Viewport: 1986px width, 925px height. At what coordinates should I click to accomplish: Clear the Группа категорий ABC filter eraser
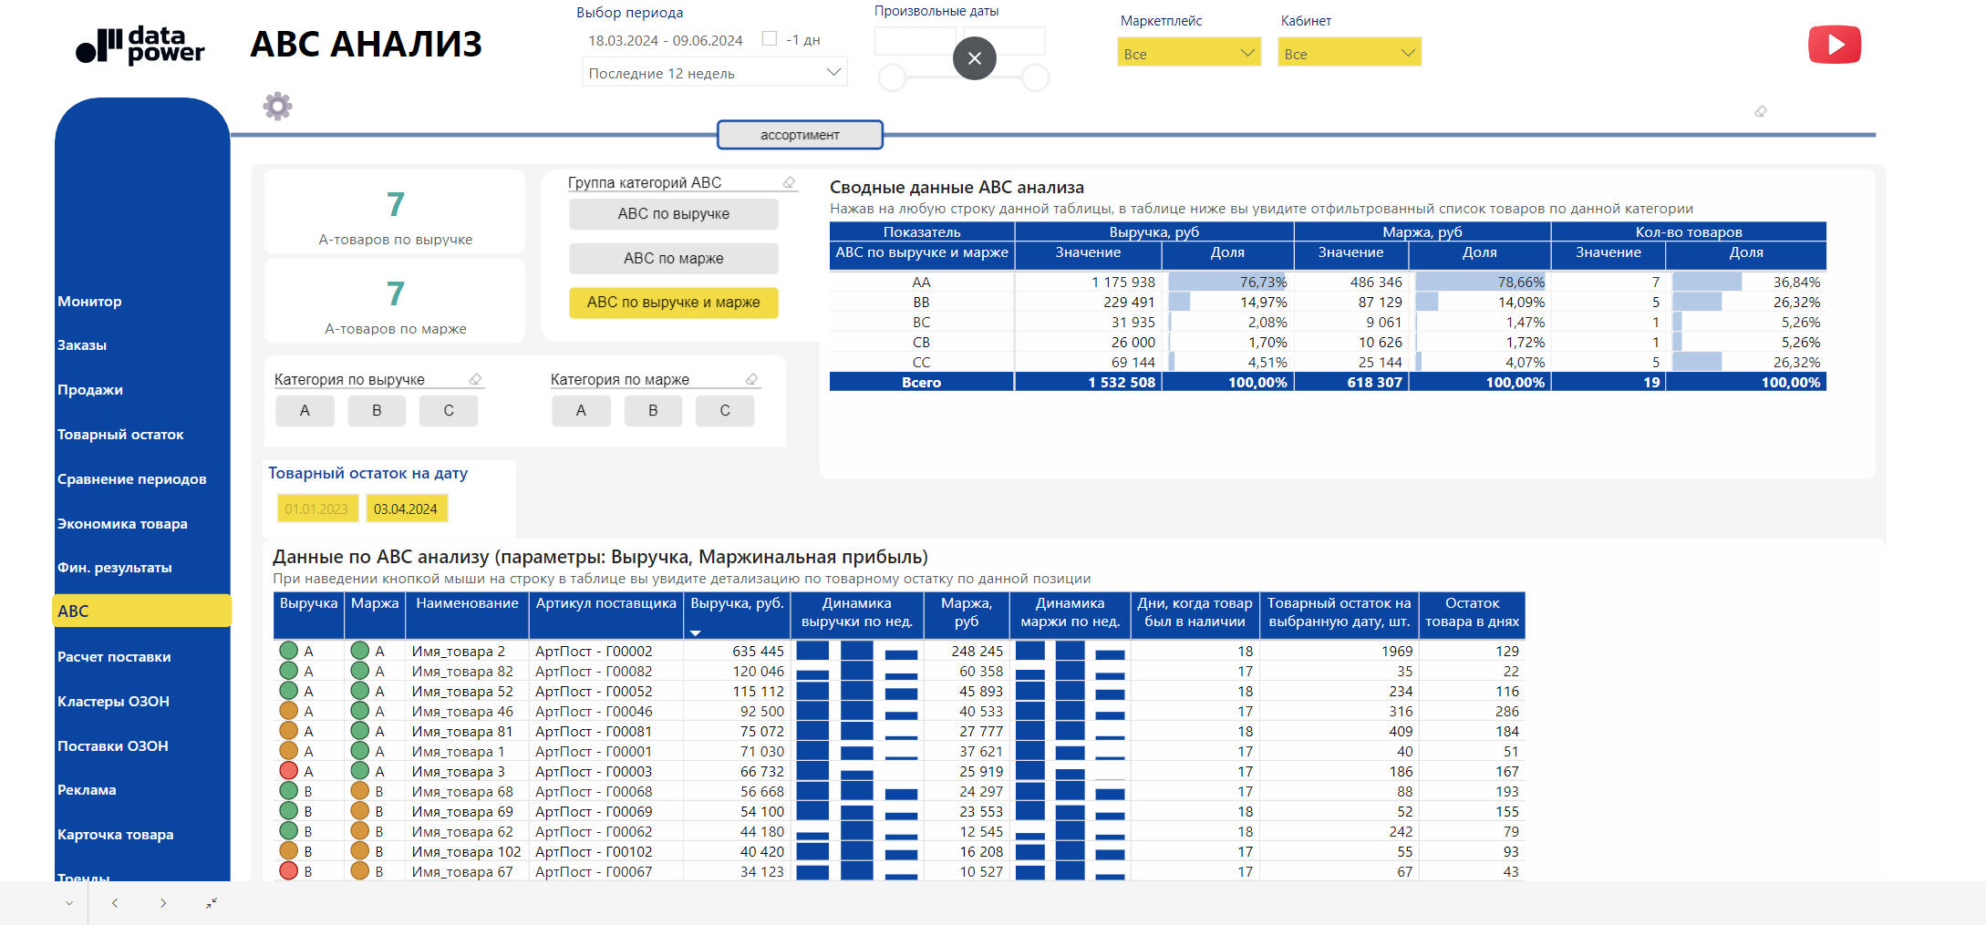(x=789, y=183)
